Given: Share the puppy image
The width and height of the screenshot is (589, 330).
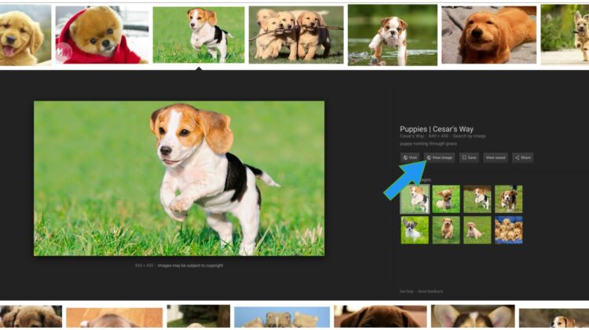Looking at the screenshot, I should [522, 157].
